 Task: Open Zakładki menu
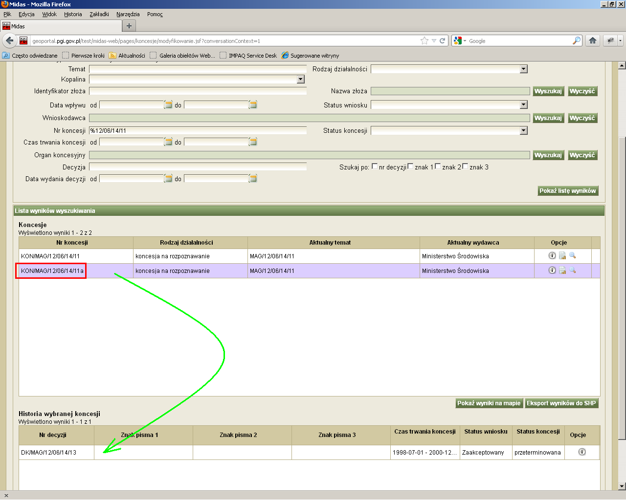pyautogui.click(x=99, y=14)
